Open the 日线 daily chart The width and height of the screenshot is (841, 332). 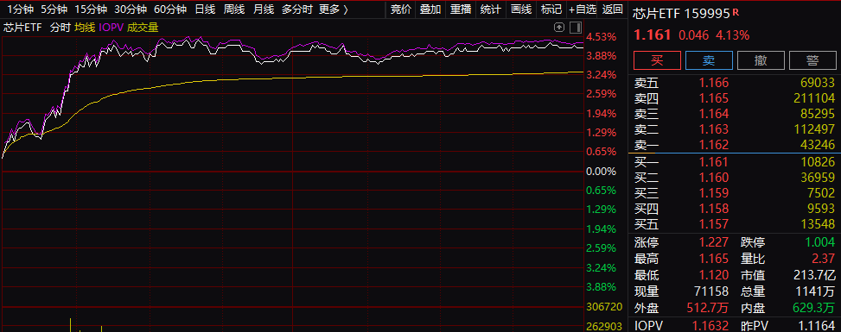tap(205, 9)
